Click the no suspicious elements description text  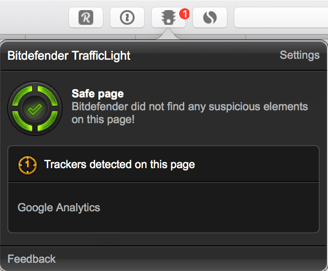[x=189, y=113]
